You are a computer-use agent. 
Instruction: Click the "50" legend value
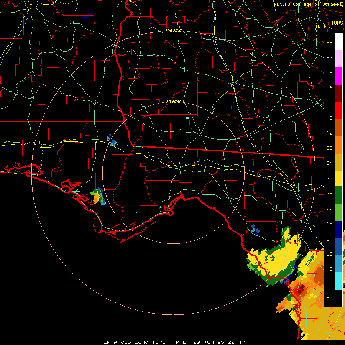329,102
